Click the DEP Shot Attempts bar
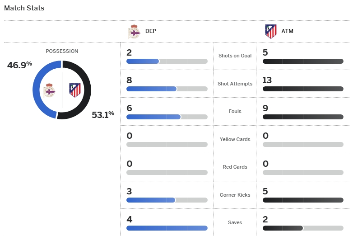Image resolution: width=353 pixels, height=236 pixels. [x=167, y=89]
